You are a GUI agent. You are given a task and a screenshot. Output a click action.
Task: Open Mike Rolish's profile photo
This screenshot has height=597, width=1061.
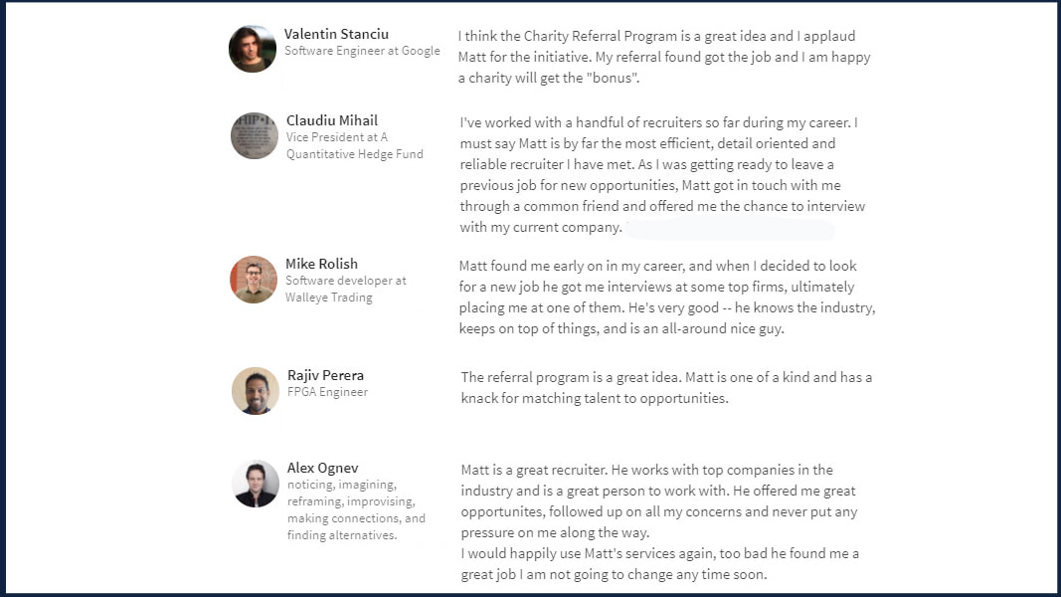pyautogui.click(x=254, y=280)
